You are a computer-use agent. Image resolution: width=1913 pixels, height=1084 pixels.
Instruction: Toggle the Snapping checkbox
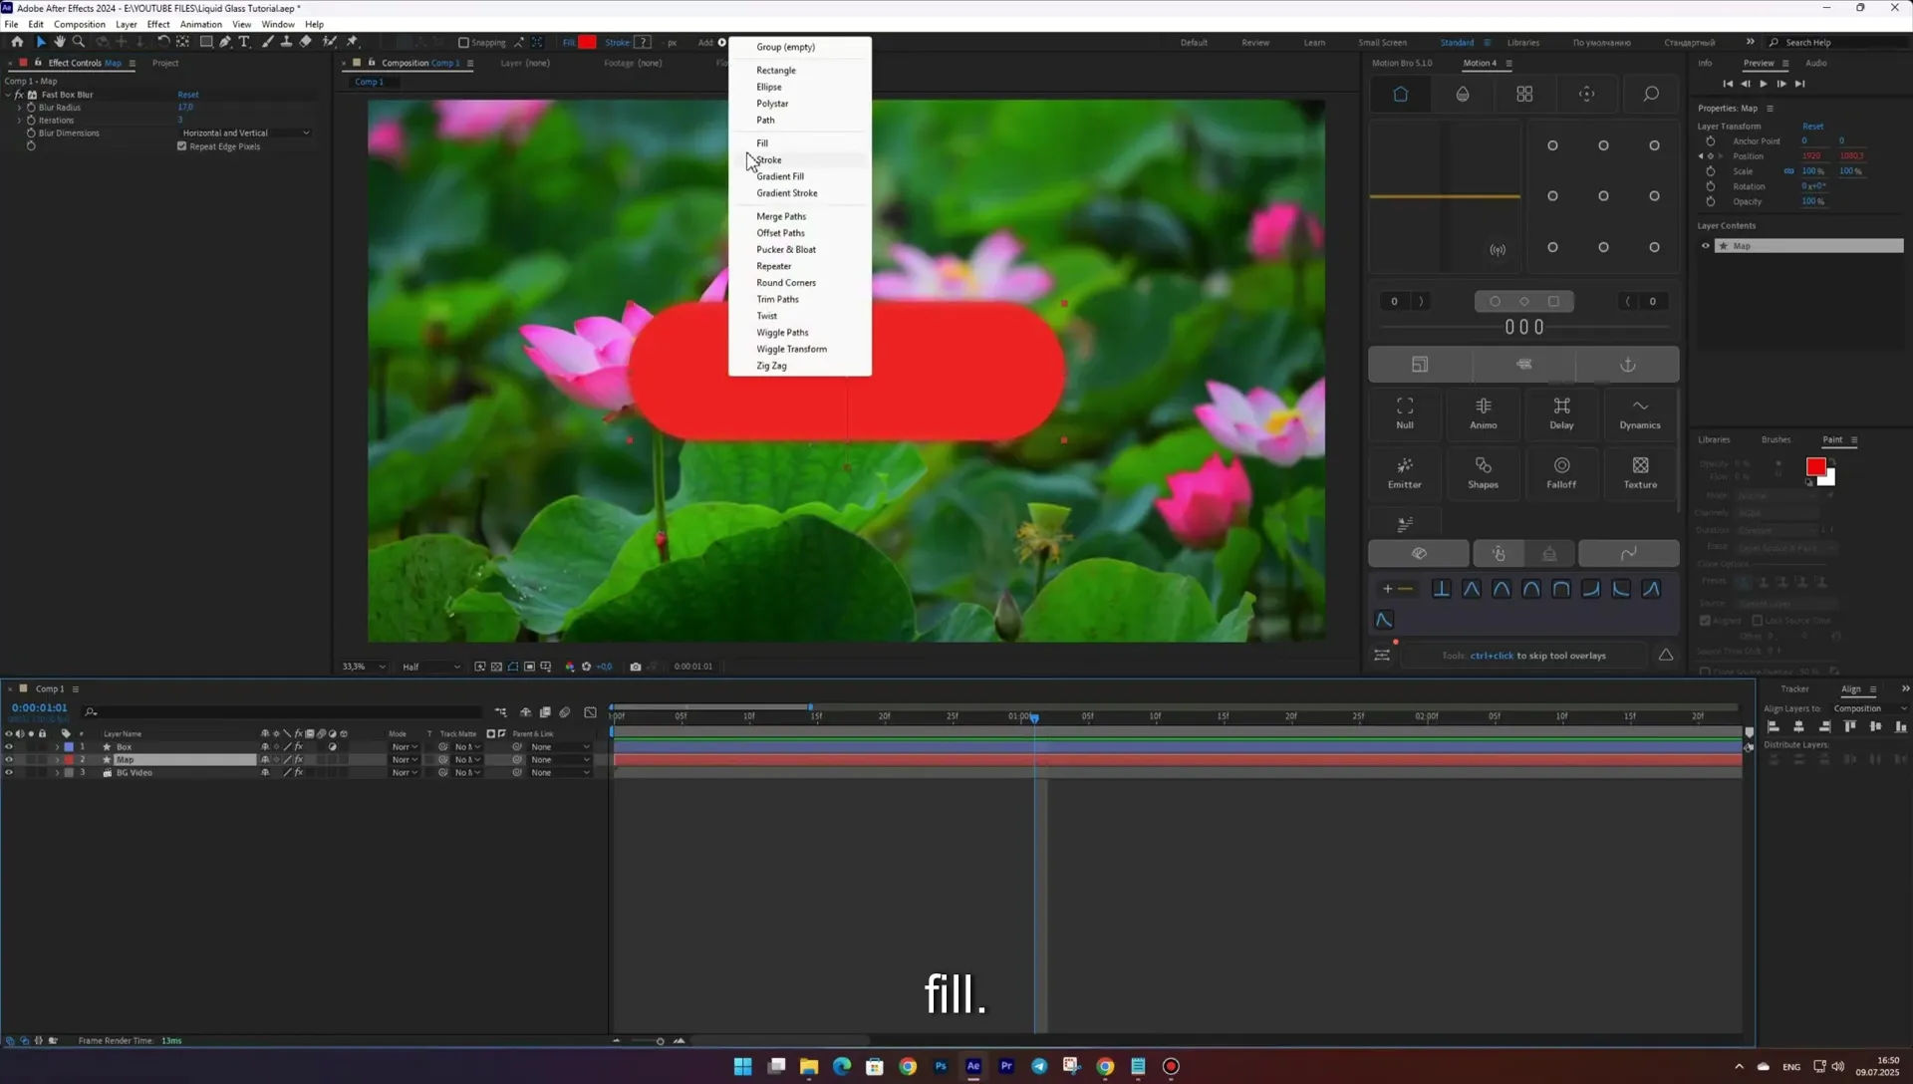click(x=463, y=43)
